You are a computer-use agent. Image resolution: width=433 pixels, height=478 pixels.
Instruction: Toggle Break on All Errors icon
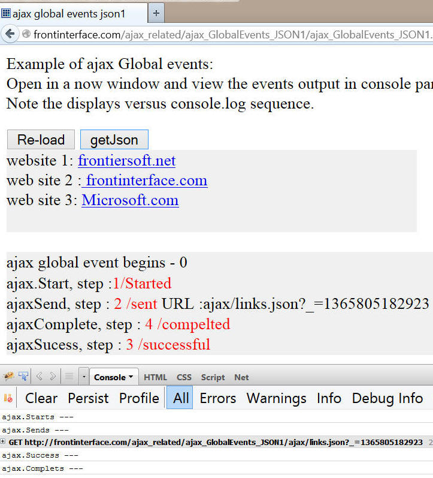pyautogui.click(x=8, y=398)
